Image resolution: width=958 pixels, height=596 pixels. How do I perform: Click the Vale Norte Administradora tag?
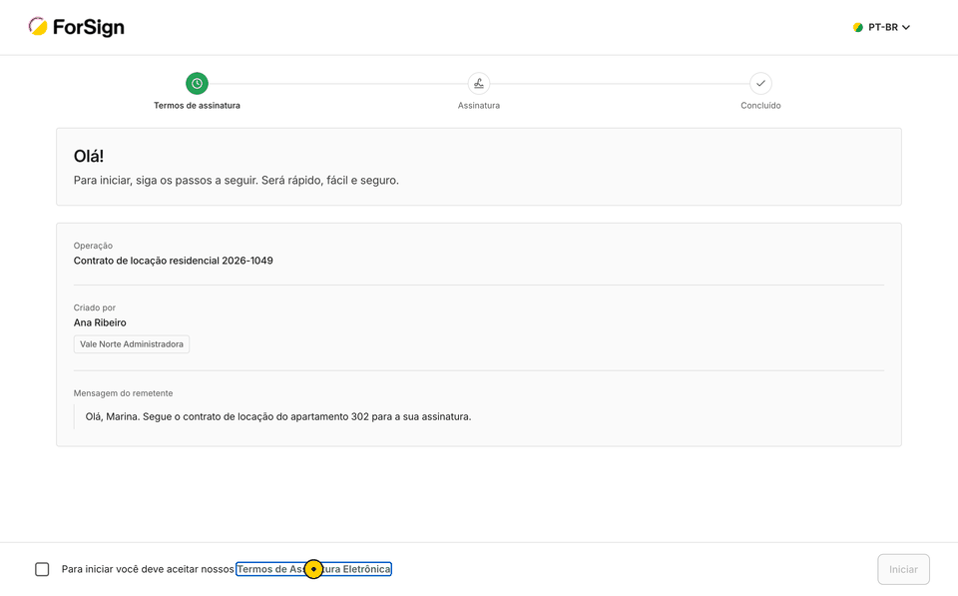pos(132,344)
